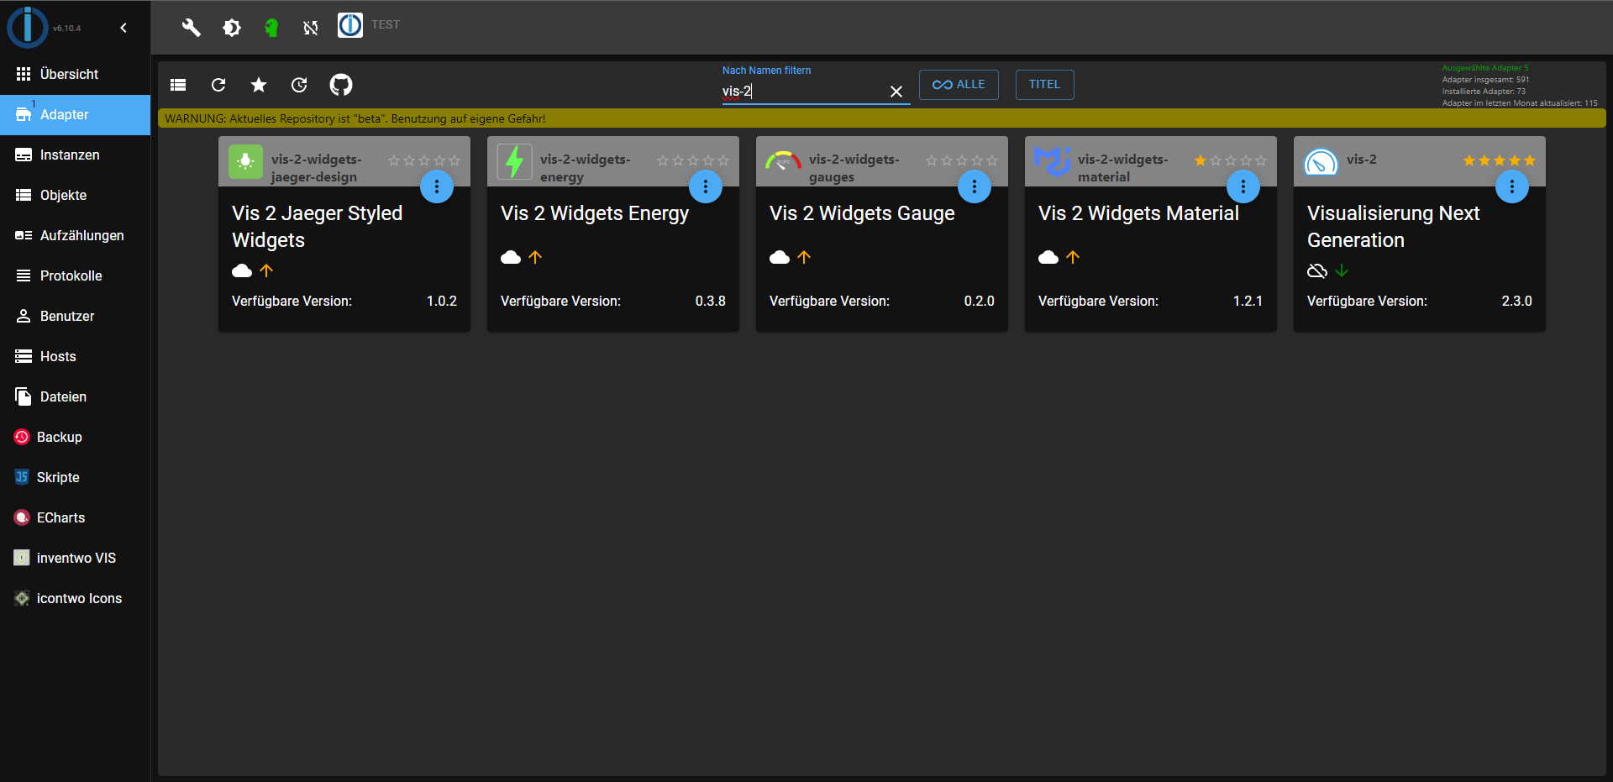The height and width of the screenshot is (782, 1613).
Task: Click cloud icon on Widgets Material card
Action: click(1048, 257)
